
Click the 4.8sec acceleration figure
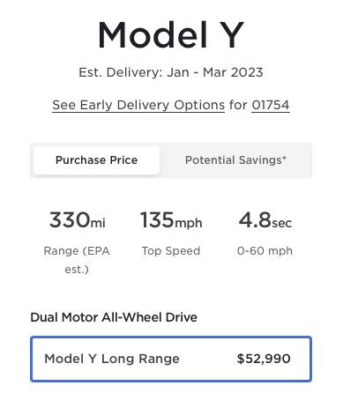(265, 220)
